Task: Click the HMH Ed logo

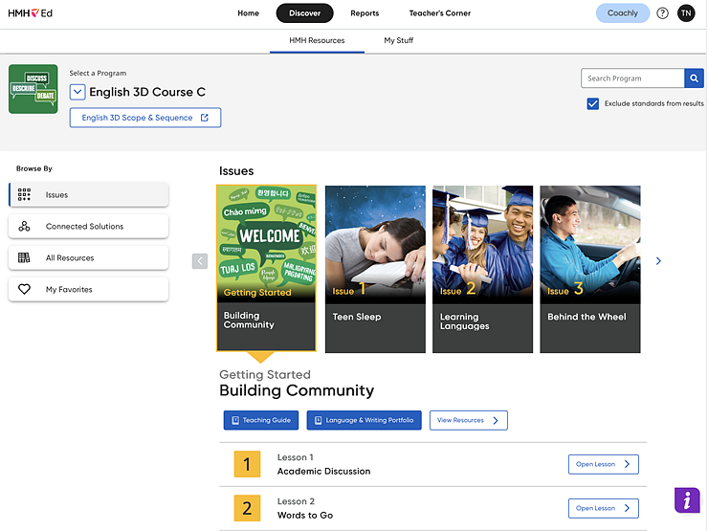Action: tap(31, 13)
